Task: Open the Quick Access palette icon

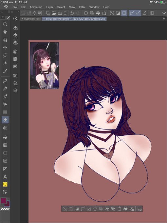Action: (x=15, y=18)
